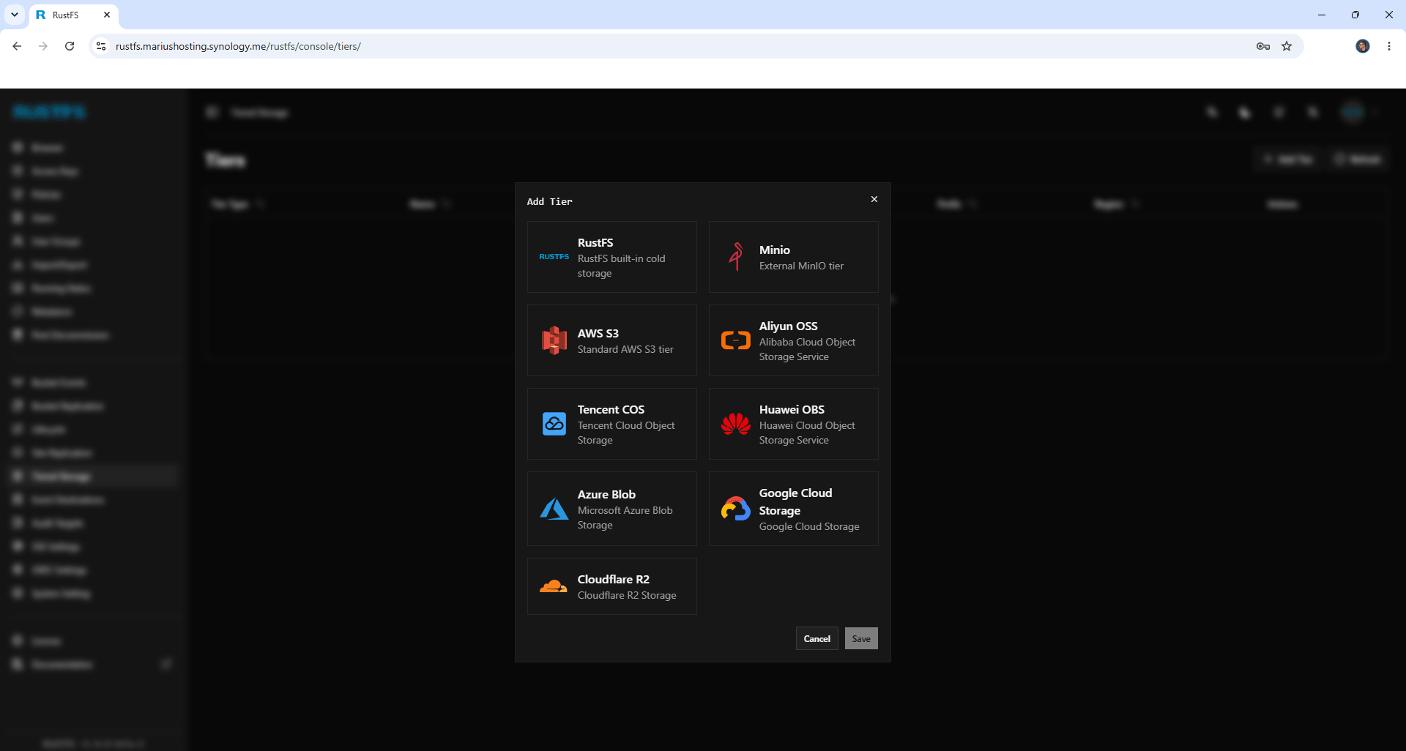Click 'Microsoft Azure Blob Storage' description
The width and height of the screenshot is (1406, 751).
tap(625, 518)
